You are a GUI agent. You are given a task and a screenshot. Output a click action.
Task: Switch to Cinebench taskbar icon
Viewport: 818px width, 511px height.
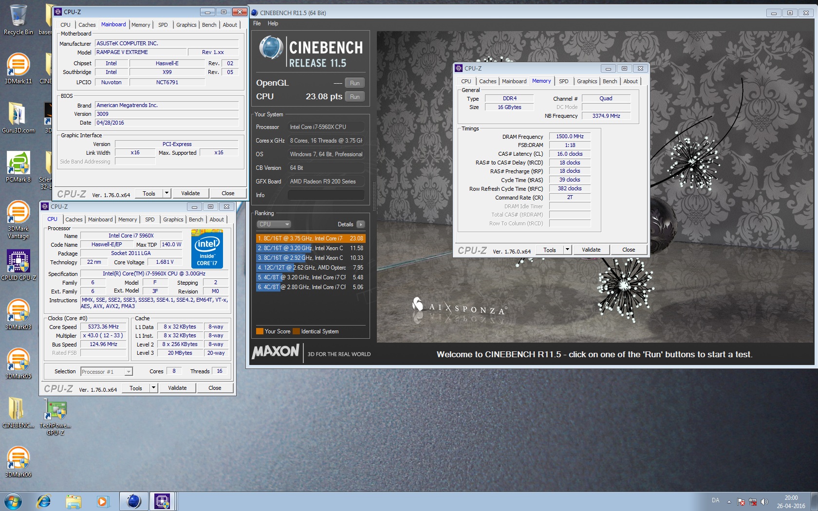[133, 501]
